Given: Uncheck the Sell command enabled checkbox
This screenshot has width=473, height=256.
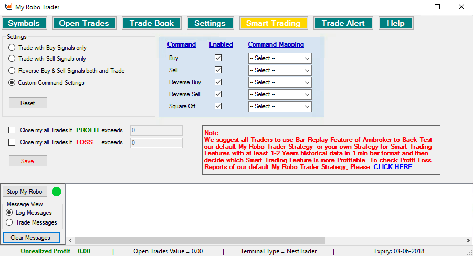Looking at the screenshot, I should (218, 70).
